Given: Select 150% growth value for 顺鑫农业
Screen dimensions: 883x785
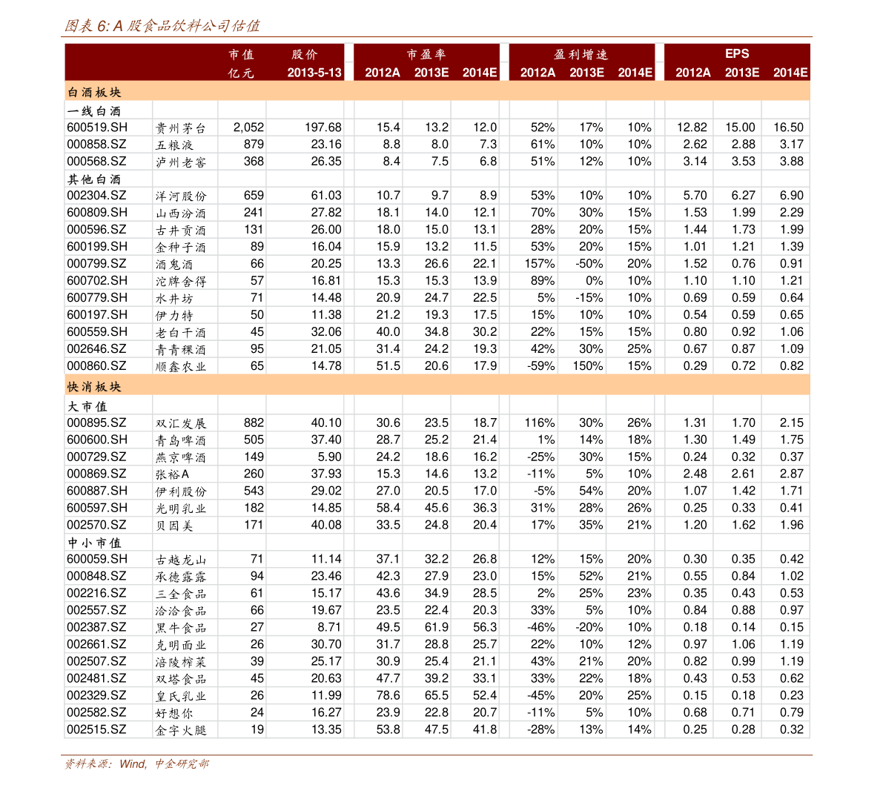Looking at the screenshot, I should point(588,366).
